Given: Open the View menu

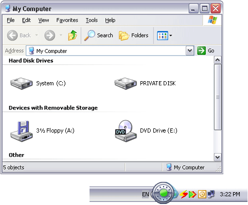Looking at the screenshot, I should 44,20.
